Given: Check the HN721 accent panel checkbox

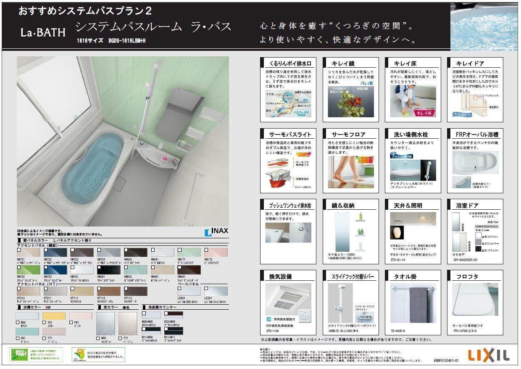Looking at the screenshot, I should [19, 250].
